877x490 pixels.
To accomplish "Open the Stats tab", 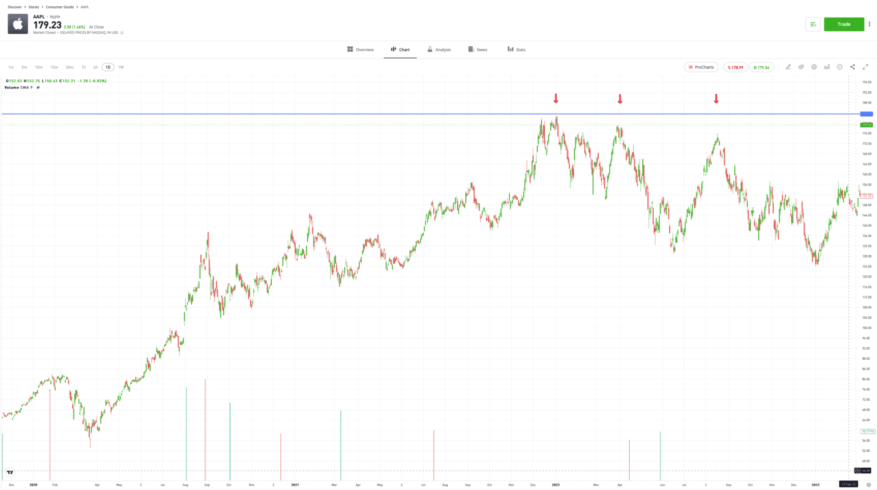I will [x=516, y=49].
